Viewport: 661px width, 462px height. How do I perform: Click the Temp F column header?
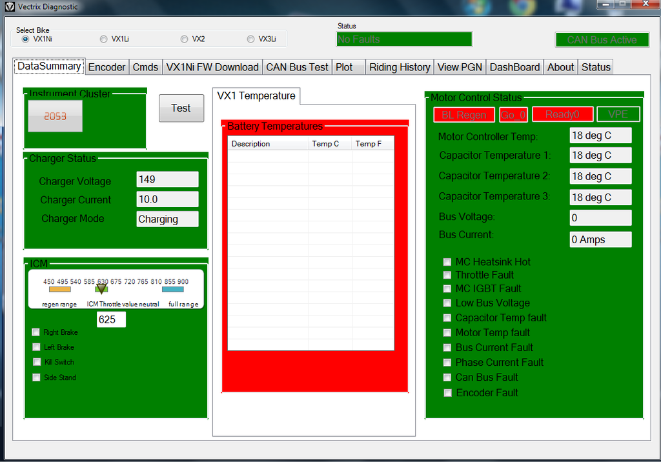[373, 144]
